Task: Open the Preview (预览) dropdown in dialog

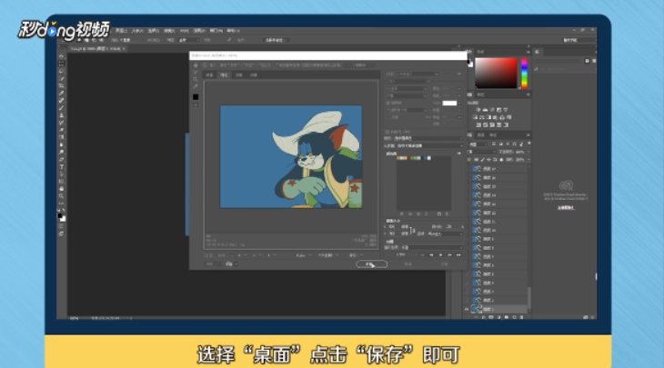Action: [x=429, y=138]
